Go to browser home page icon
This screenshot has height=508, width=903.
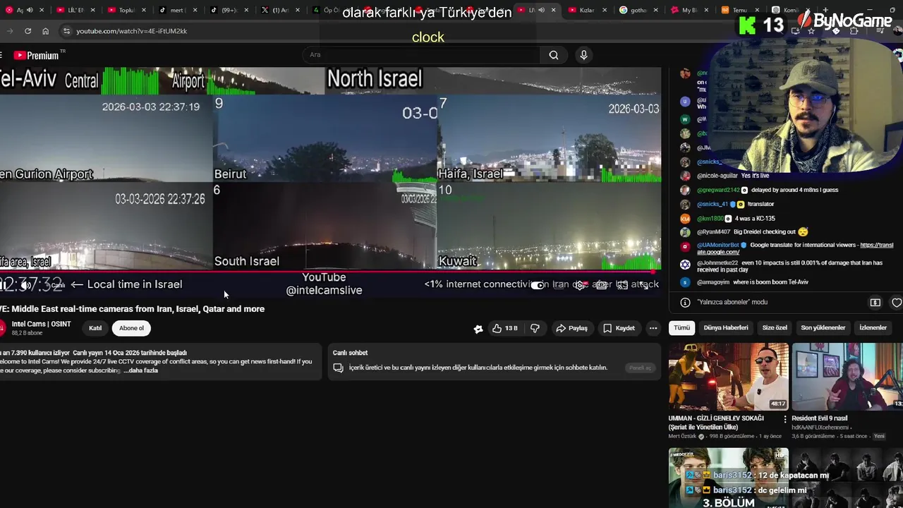[x=45, y=31]
